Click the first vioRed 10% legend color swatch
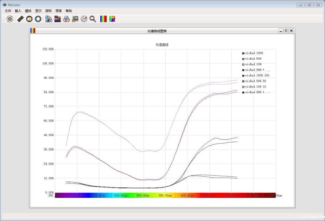Image resolution: width=325 pixels, height=221 pixels. (243, 64)
